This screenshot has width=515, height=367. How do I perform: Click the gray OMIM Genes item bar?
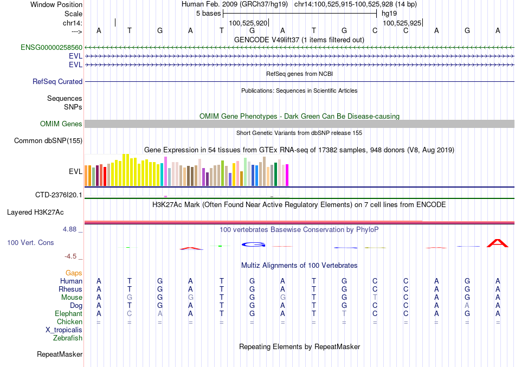coord(299,124)
